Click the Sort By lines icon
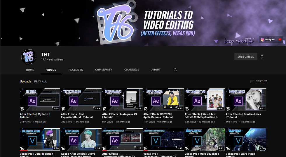This screenshot has width=286, height=157. [252, 81]
